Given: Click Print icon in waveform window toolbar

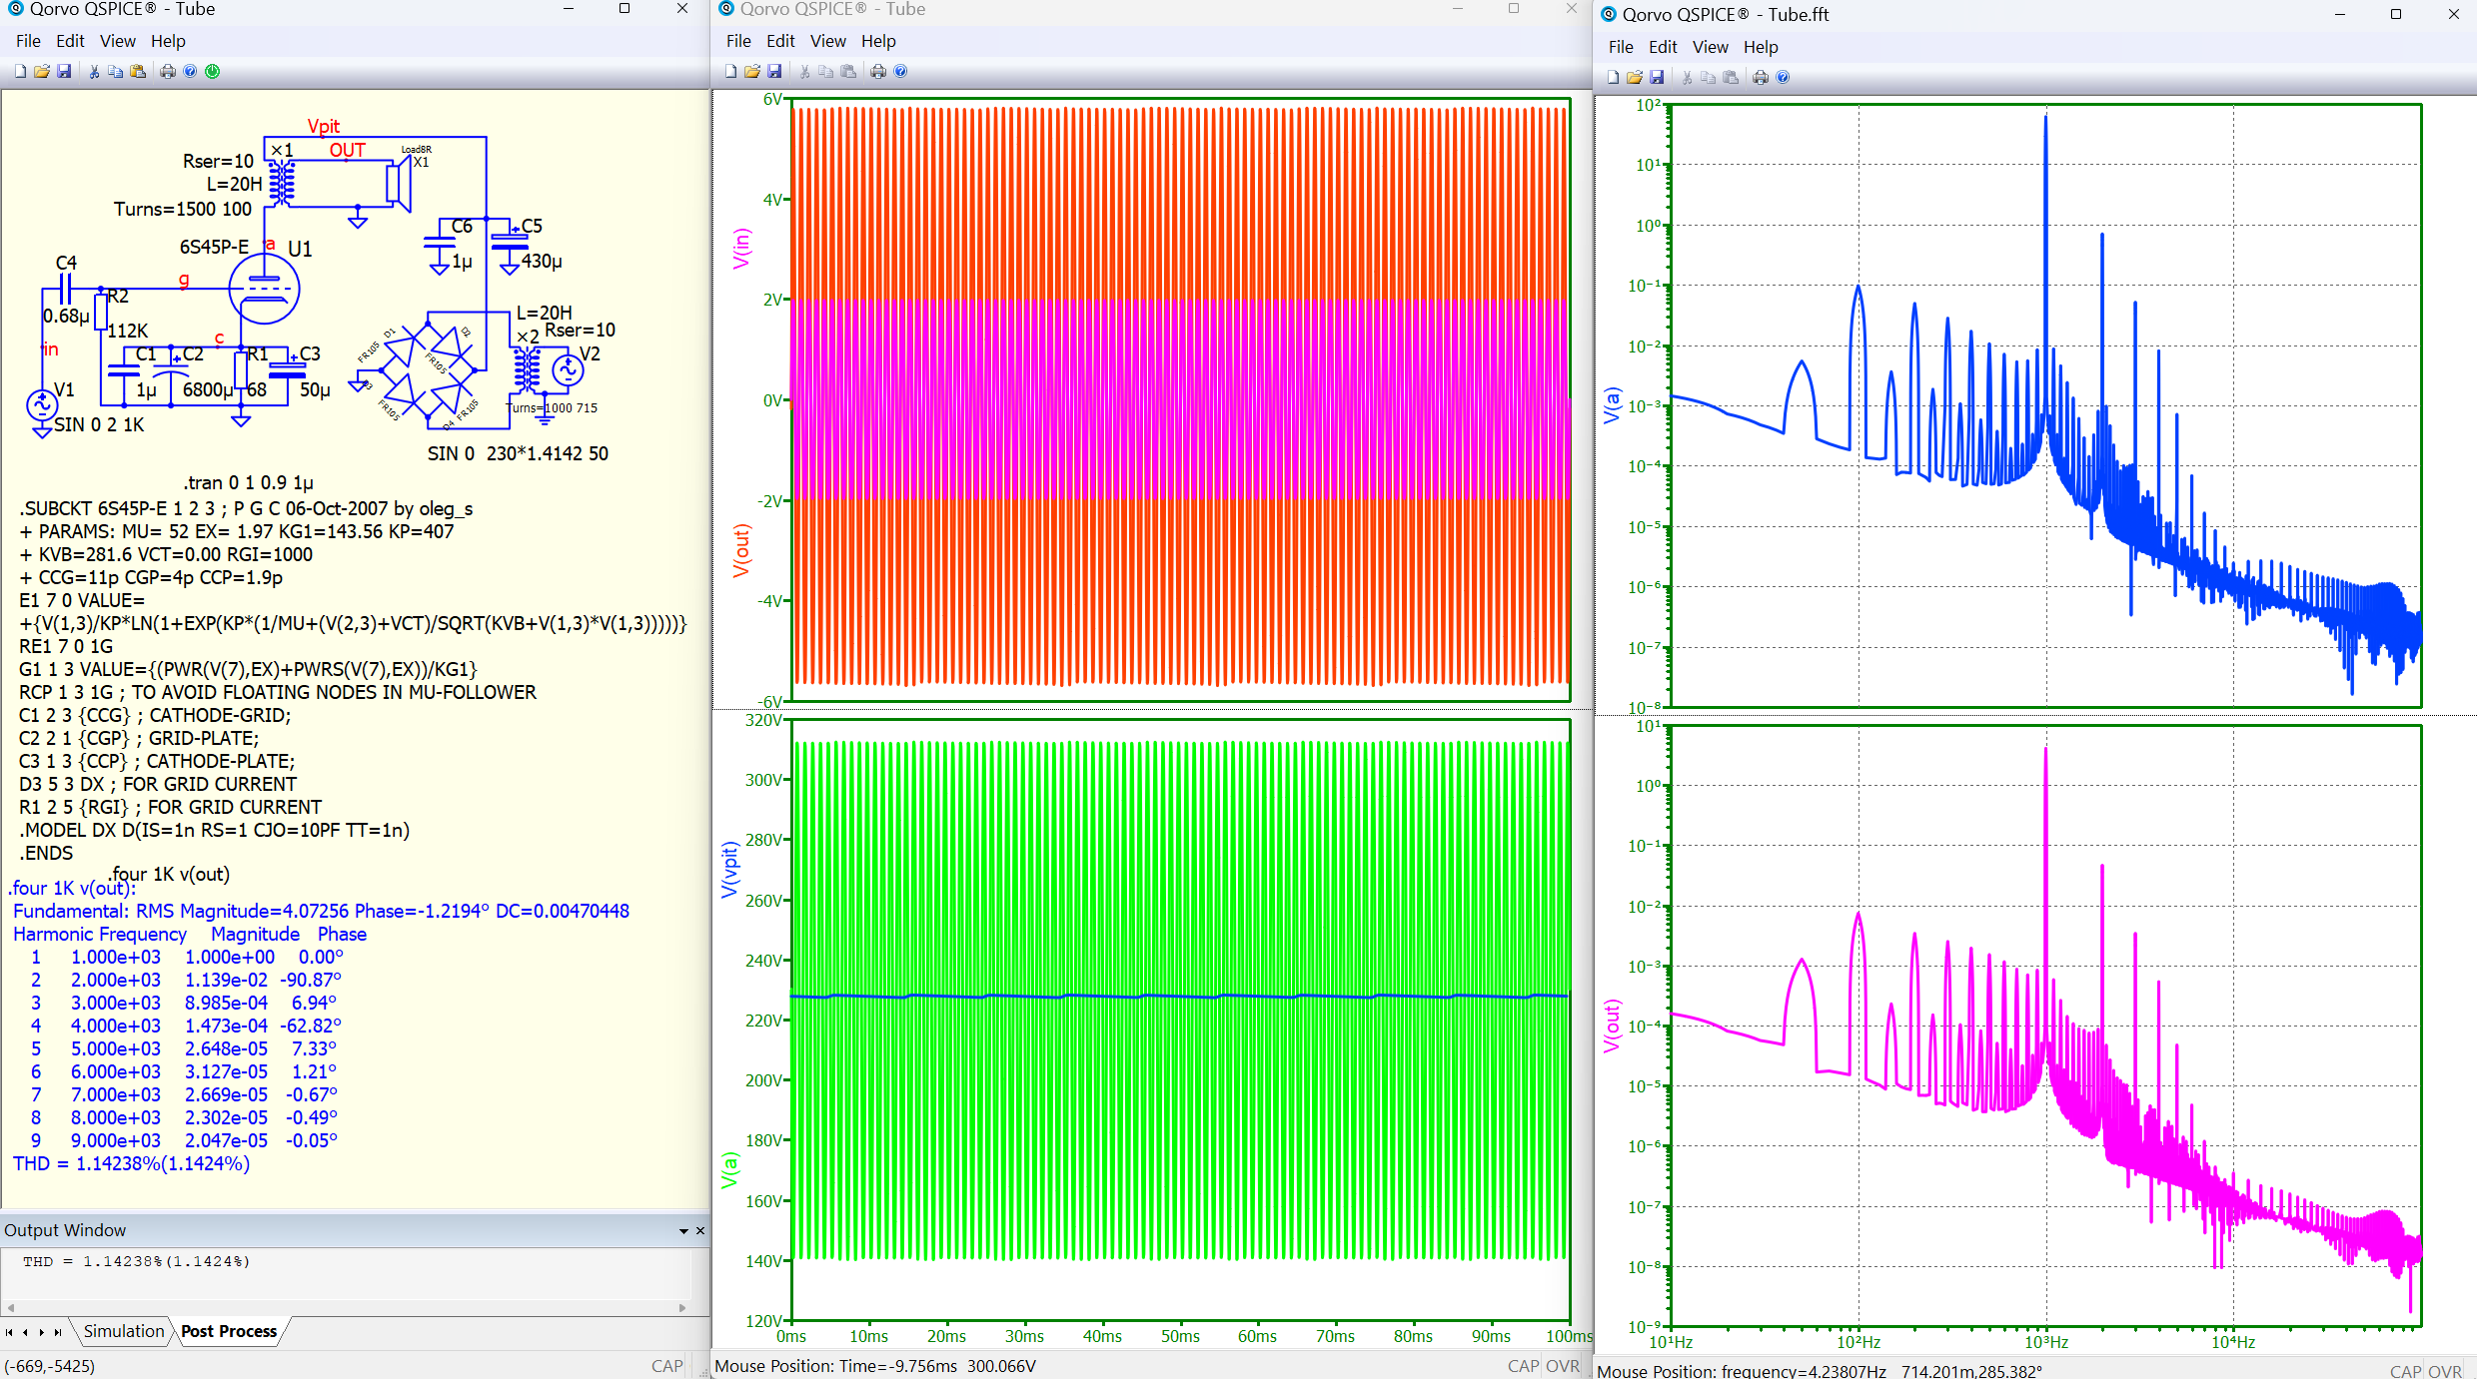Looking at the screenshot, I should click(x=878, y=71).
